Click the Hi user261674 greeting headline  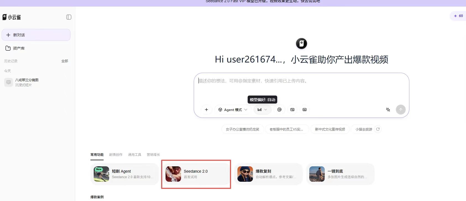point(302,59)
